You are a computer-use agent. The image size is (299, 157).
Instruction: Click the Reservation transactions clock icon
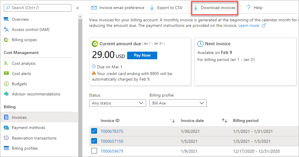[6, 138]
